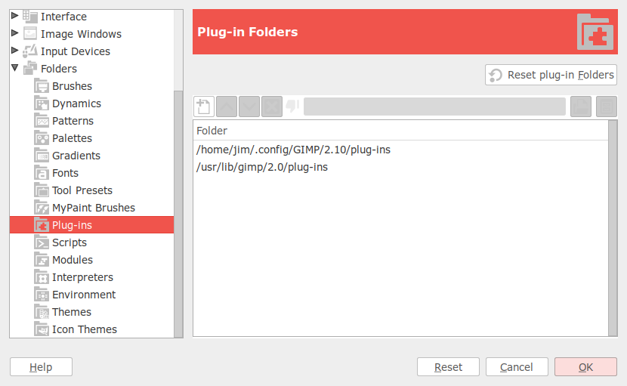This screenshot has height=386, width=627.
Task: Click the Tool Presets folder icon
Action: 42,190
